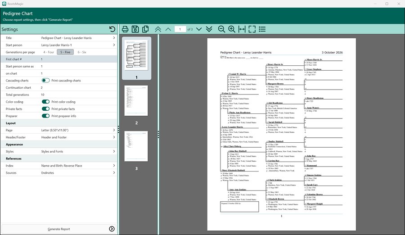The width and height of the screenshot is (405, 235).
Task: Click the Print icon in report toolbar
Action: [125, 29]
